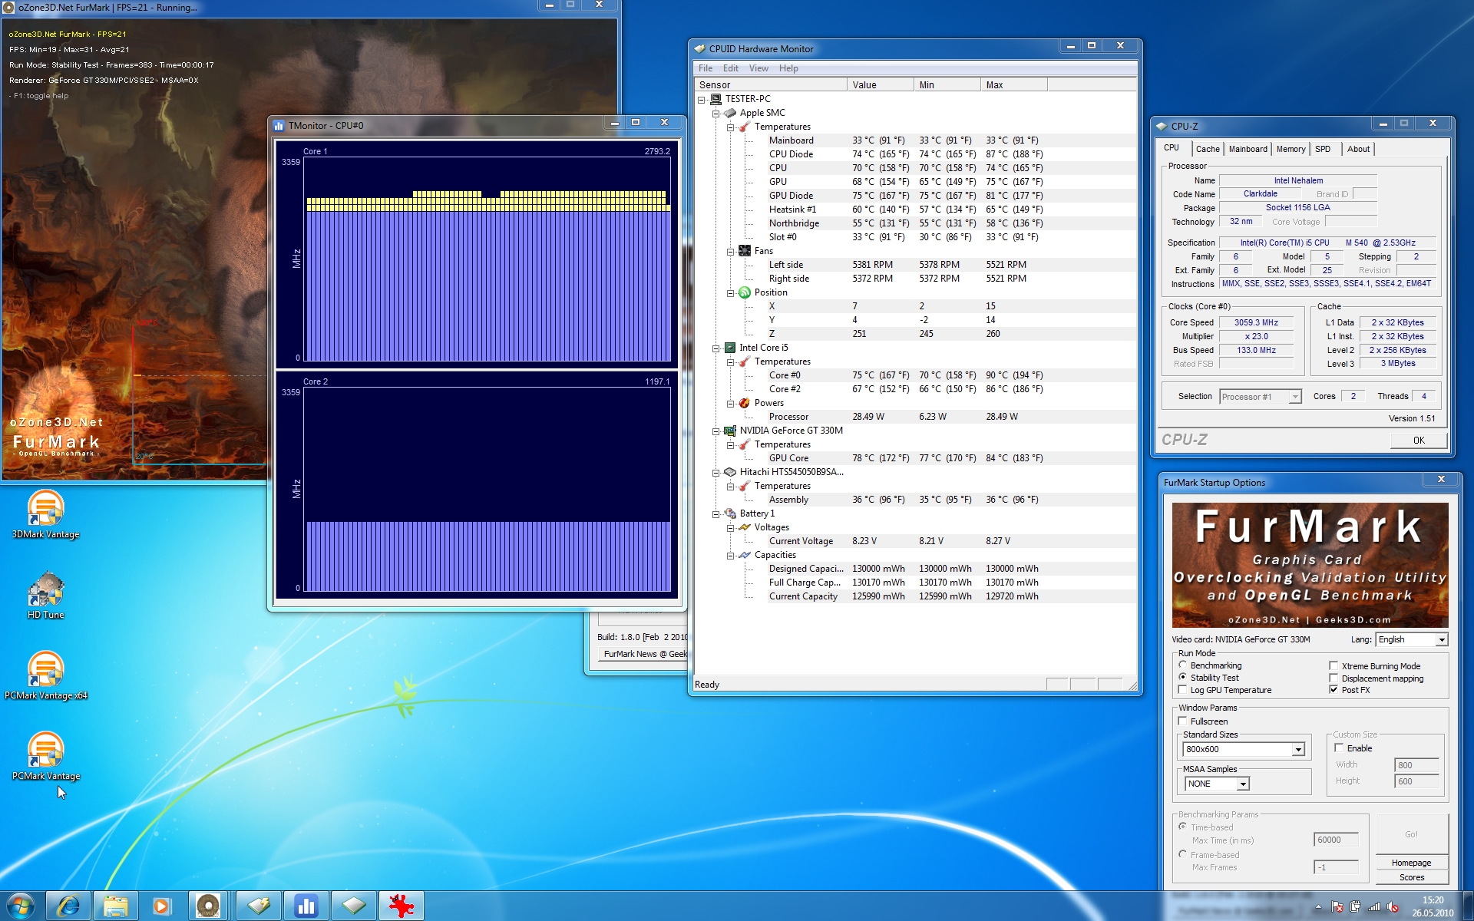The width and height of the screenshot is (1474, 921).
Task: Switch to CPU-Z Memory tab
Action: [1291, 149]
